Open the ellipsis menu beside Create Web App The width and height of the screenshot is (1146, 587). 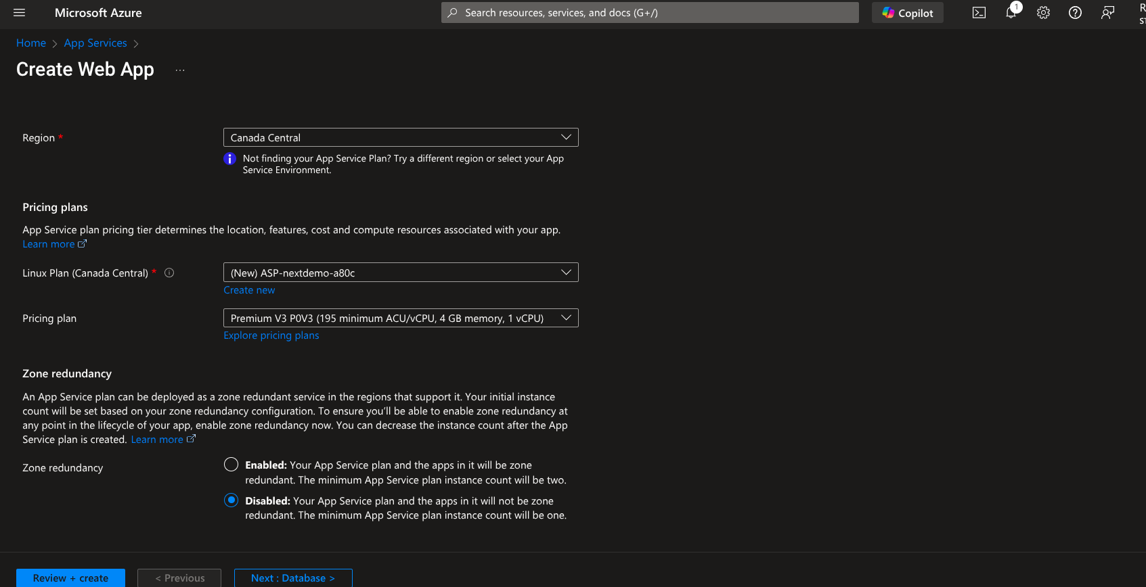[x=180, y=70]
